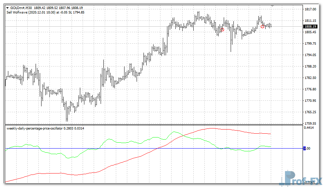Click the Prof.FX watermark logo
This screenshot has width=323, height=187.
[301, 178]
